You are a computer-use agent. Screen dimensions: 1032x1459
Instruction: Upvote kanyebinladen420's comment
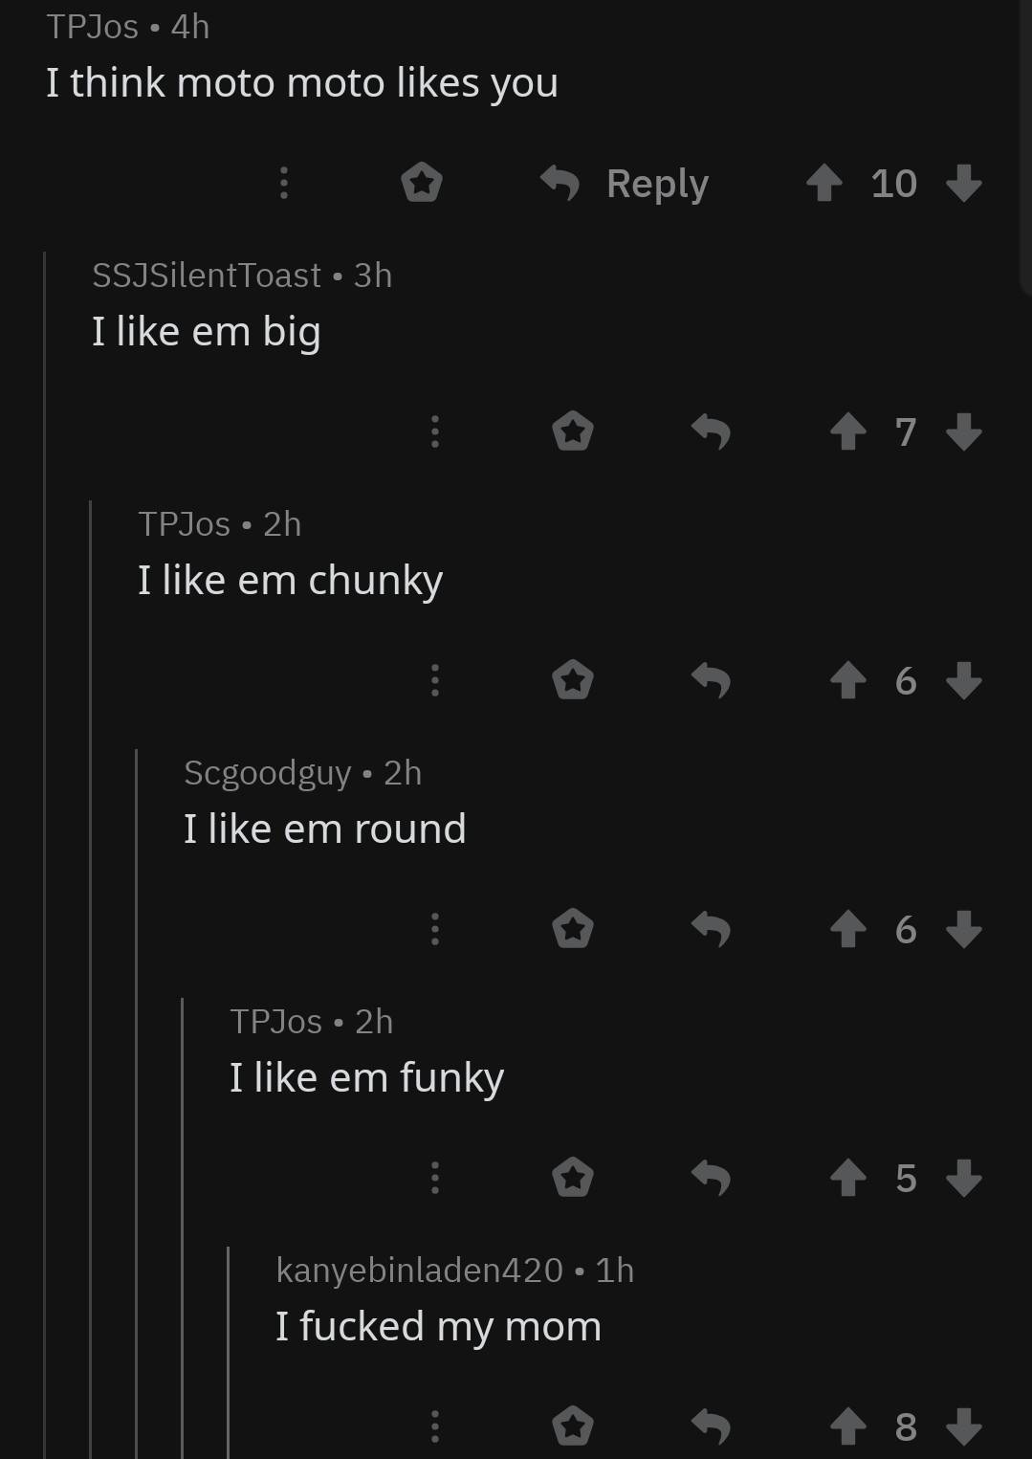(847, 1426)
